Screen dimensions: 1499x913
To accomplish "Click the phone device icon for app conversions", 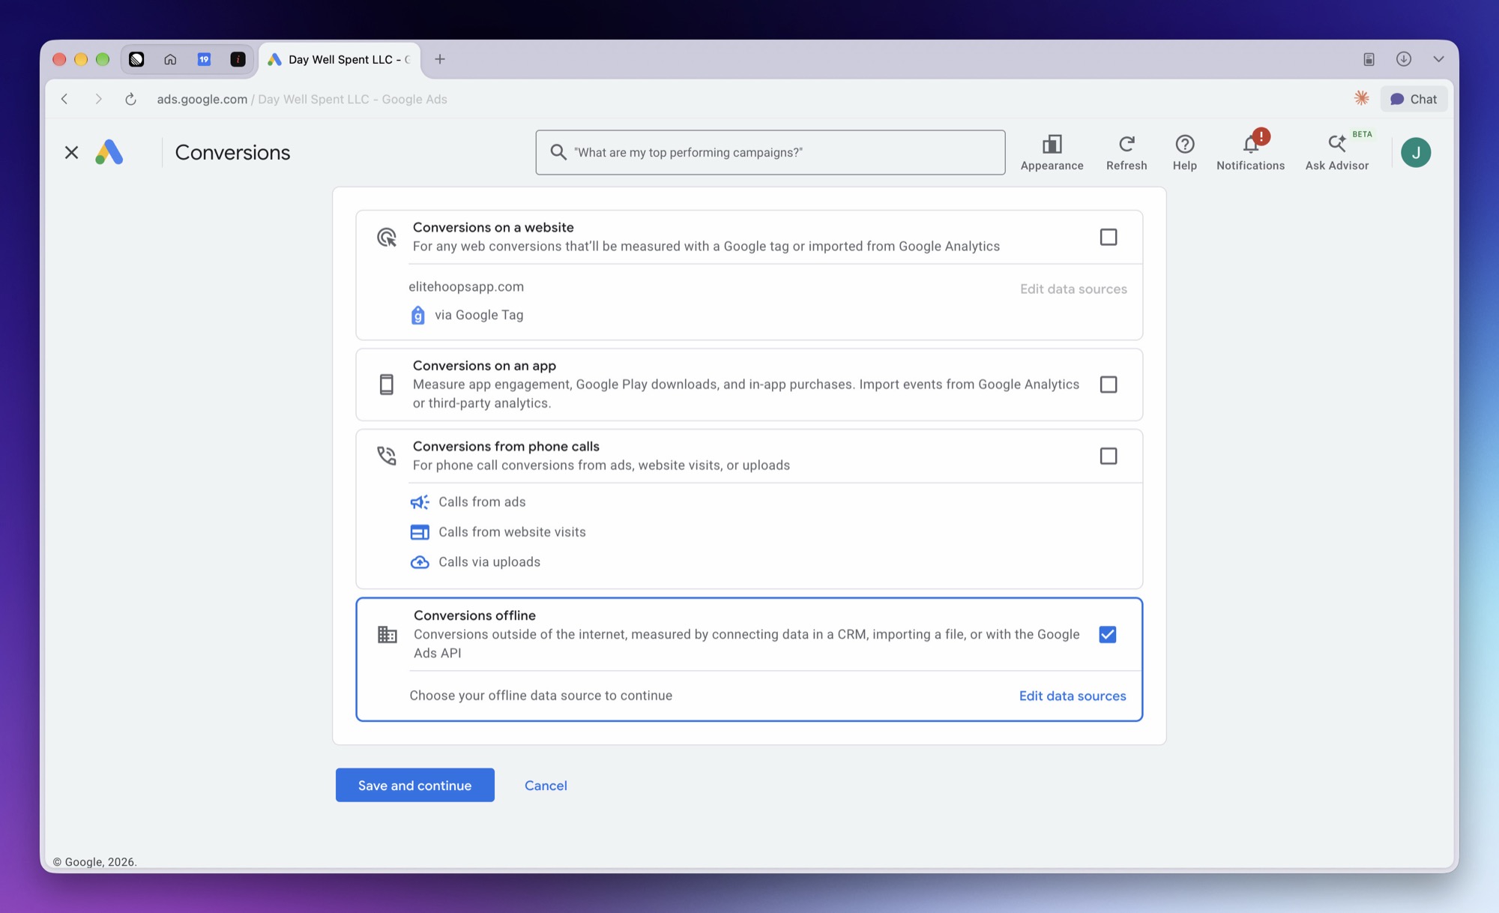I will click(x=386, y=385).
